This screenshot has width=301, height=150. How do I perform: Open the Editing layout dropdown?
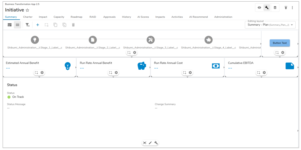[270, 25]
